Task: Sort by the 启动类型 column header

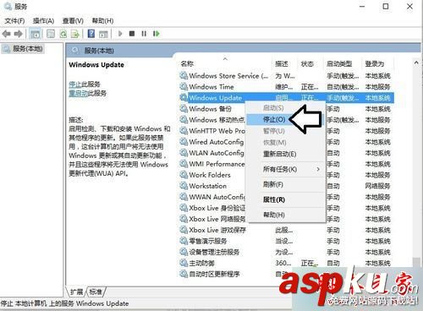Action: (x=342, y=63)
